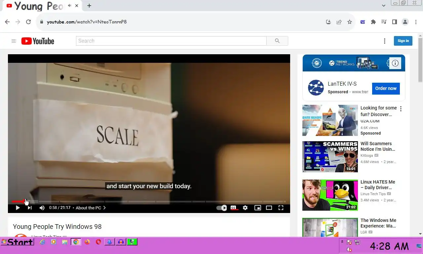The image size is (423, 254).
Task: Skip to the next video
Action: tap(30, 208)
